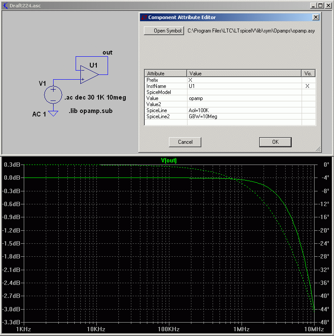
Task: Confirm attributes with the OK button
Action: point(275,142)
